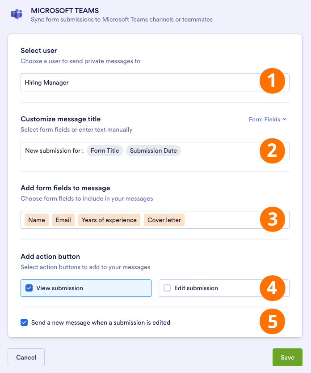311x373 pixels.
Task: Click the Years of experience tag
Action: [x=109, y=220]
